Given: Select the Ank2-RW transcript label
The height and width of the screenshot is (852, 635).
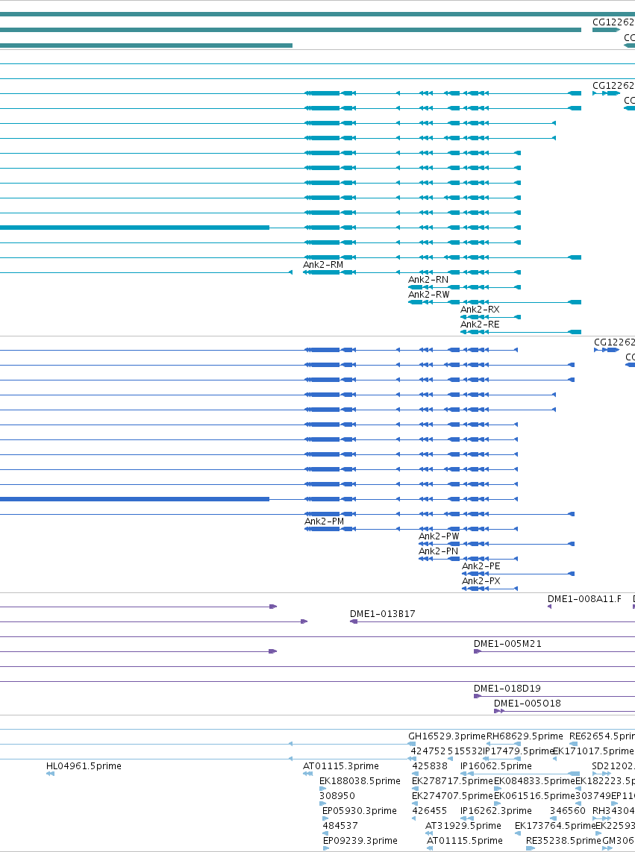Looking at the screenshot, I should (x=429, y=295).
